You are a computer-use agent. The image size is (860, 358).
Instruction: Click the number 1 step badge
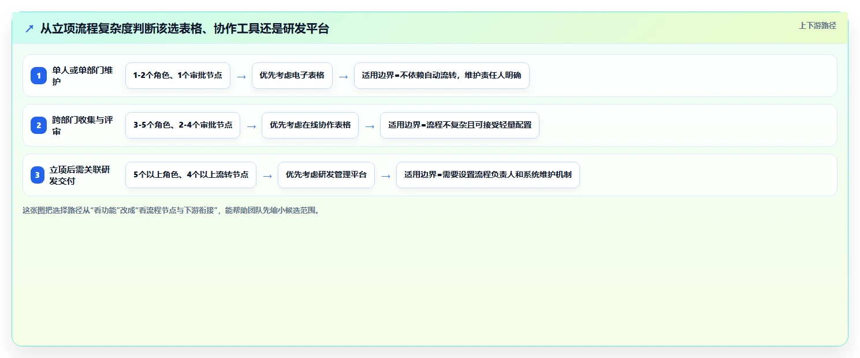pyautogui.click(x=39, y=76)
